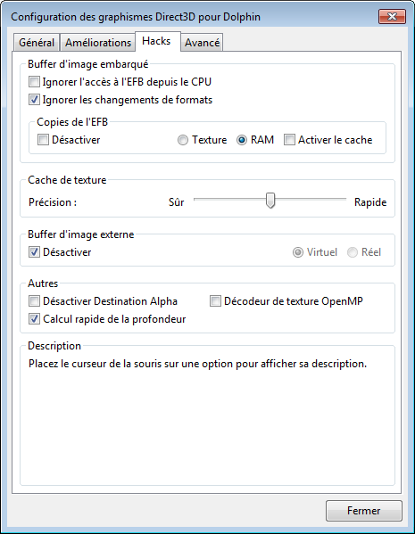Open the Améliorations tab

98,43
